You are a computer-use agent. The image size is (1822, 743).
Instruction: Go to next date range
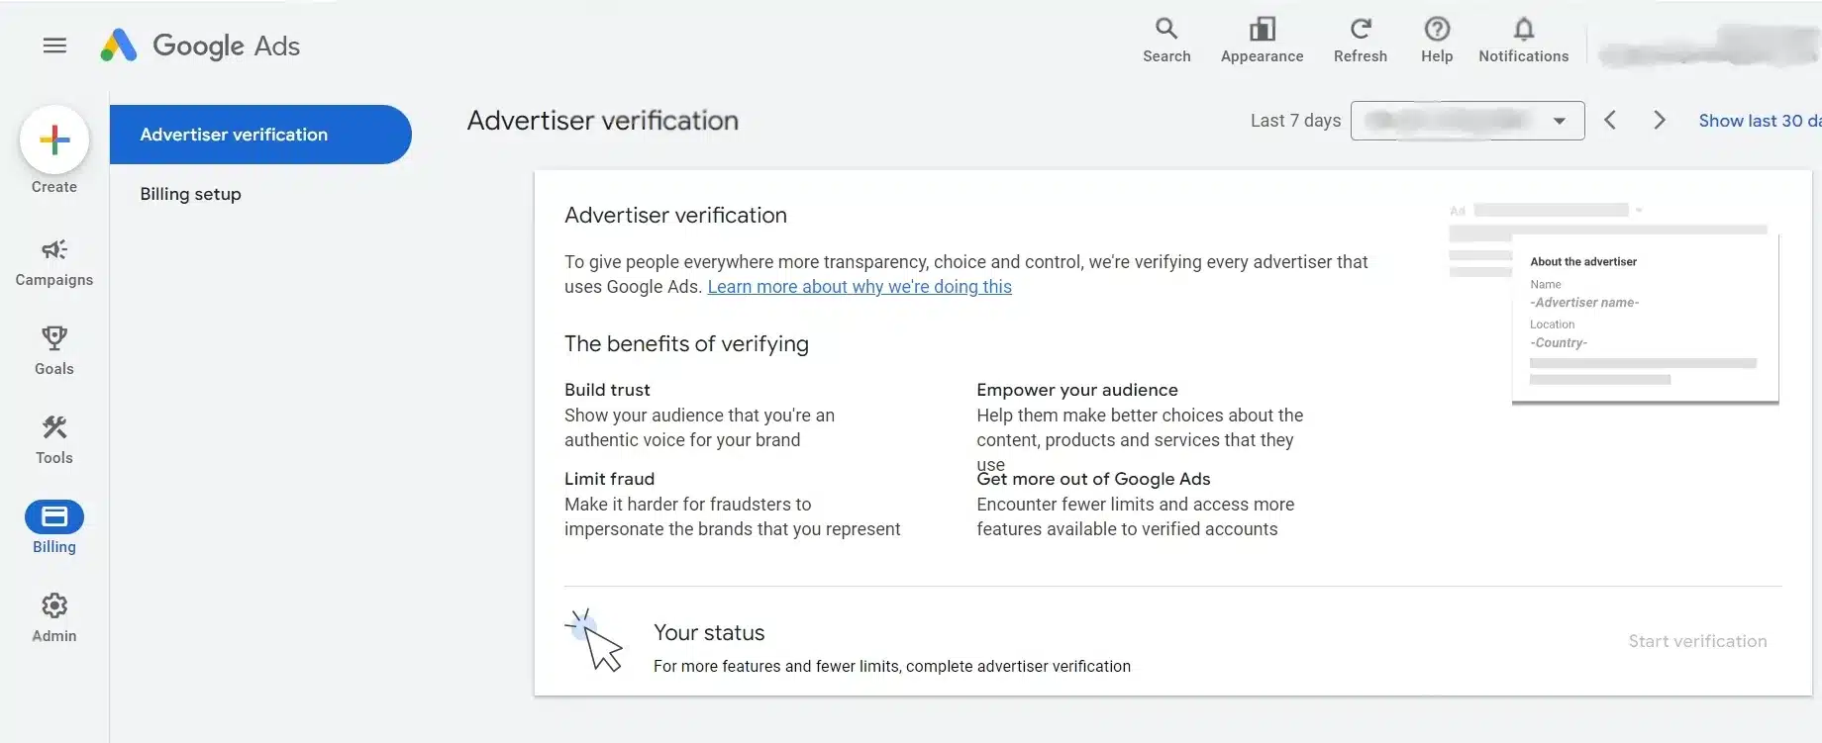[x=1660, y=121]
